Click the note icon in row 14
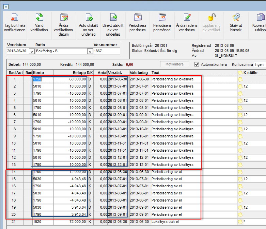Viewport: 266px width, 229px height. 240,172
